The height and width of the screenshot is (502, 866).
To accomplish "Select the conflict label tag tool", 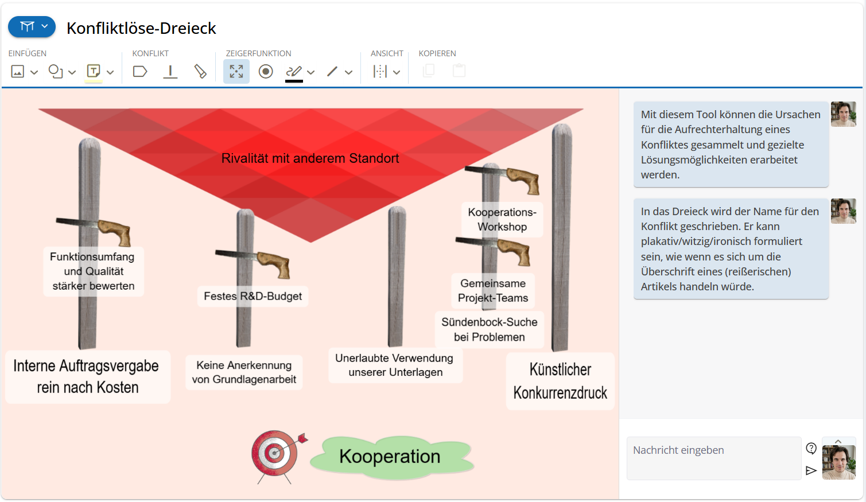I will (x=140, y=72).
